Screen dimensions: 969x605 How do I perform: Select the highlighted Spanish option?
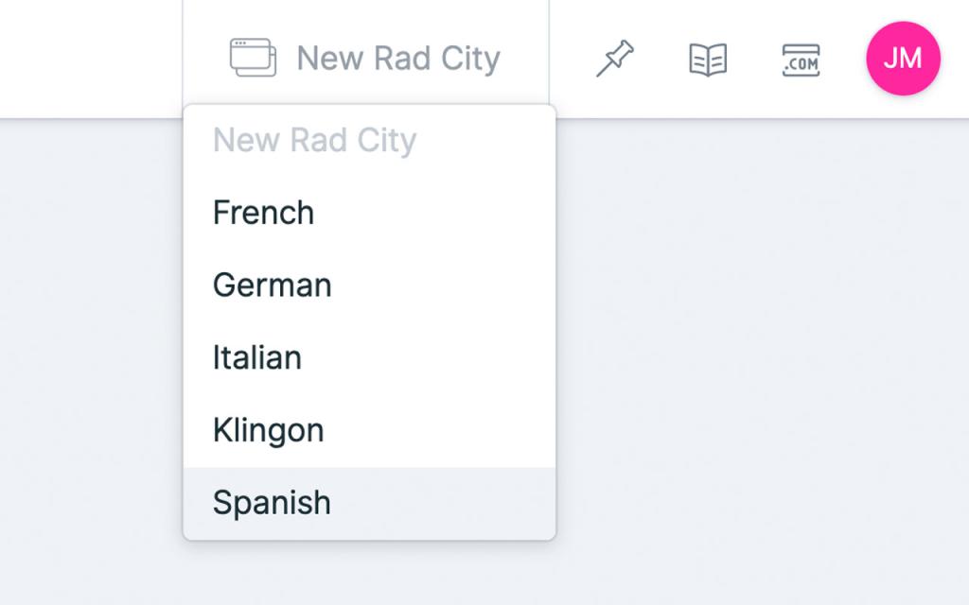[272, 503]
